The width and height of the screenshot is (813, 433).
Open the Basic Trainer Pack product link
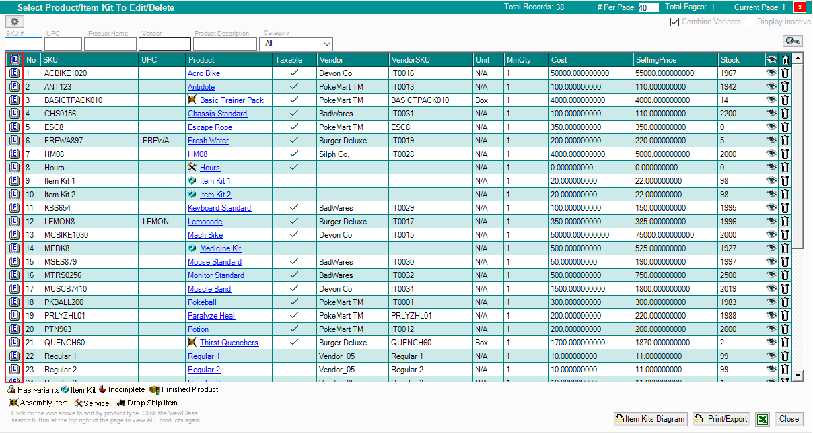coord(232,100)
